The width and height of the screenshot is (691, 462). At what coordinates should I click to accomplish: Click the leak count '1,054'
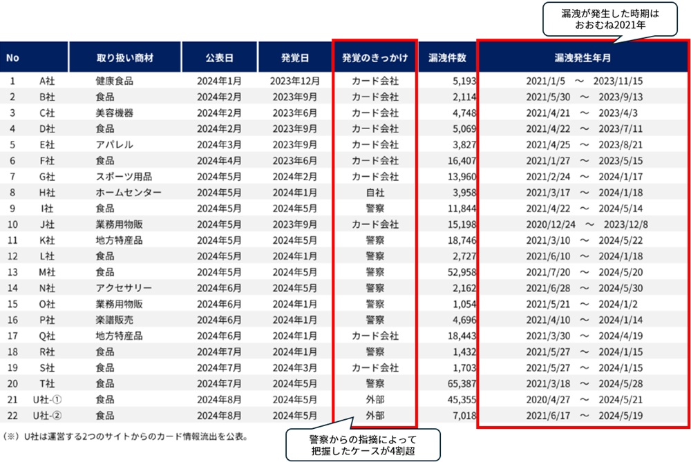click(464, 304)
